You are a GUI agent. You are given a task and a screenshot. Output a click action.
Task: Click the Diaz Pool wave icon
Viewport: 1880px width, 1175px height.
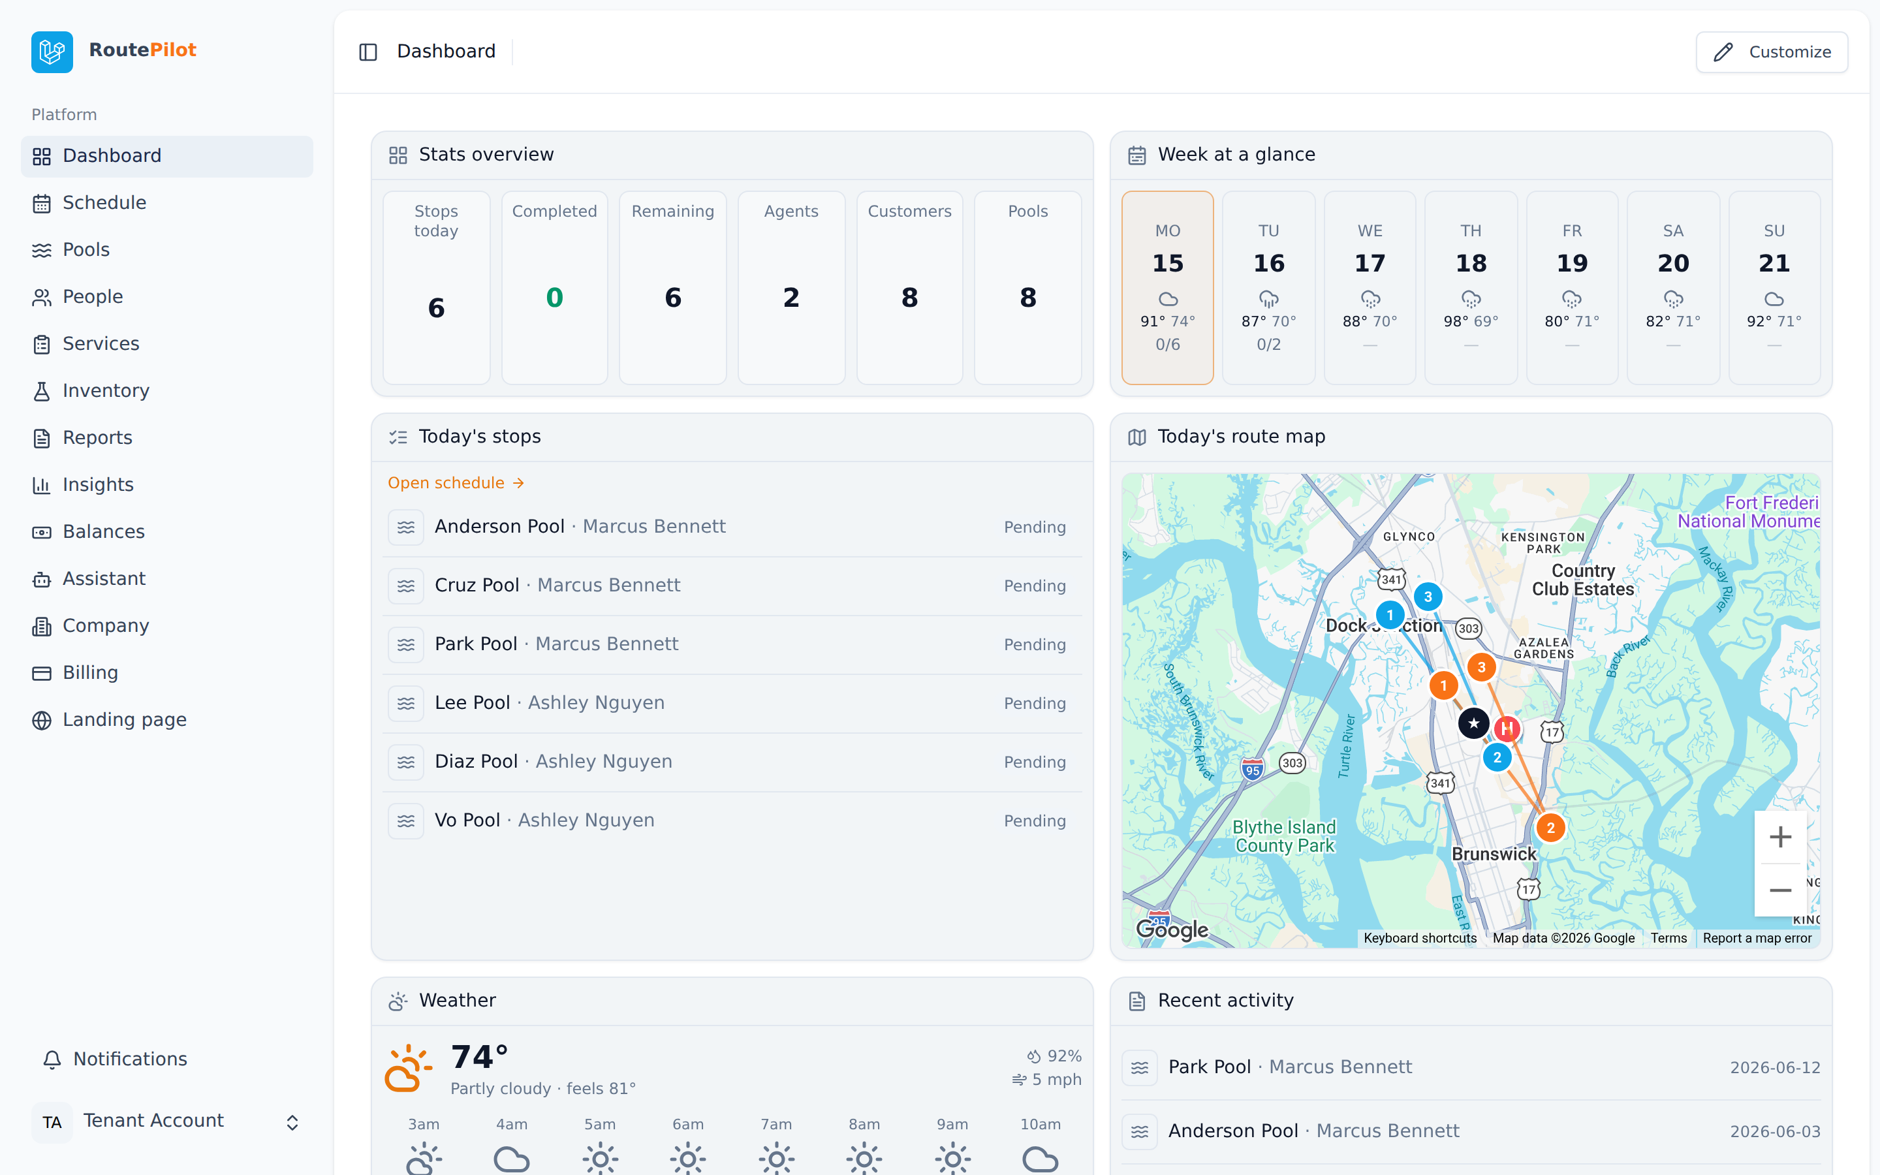(406, 762)
